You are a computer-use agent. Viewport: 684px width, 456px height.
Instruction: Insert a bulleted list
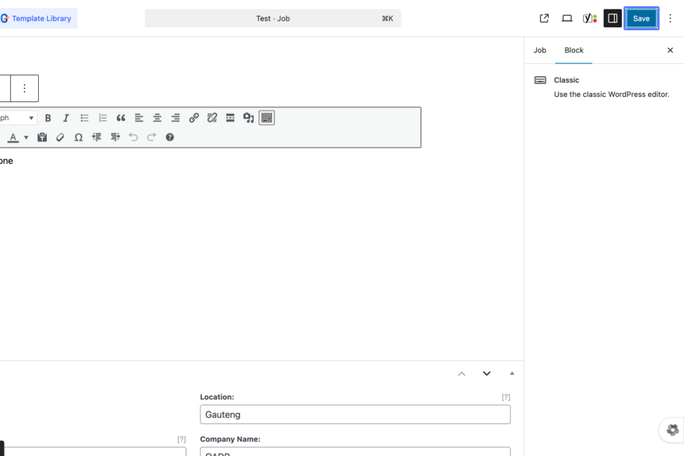[84, 118]
